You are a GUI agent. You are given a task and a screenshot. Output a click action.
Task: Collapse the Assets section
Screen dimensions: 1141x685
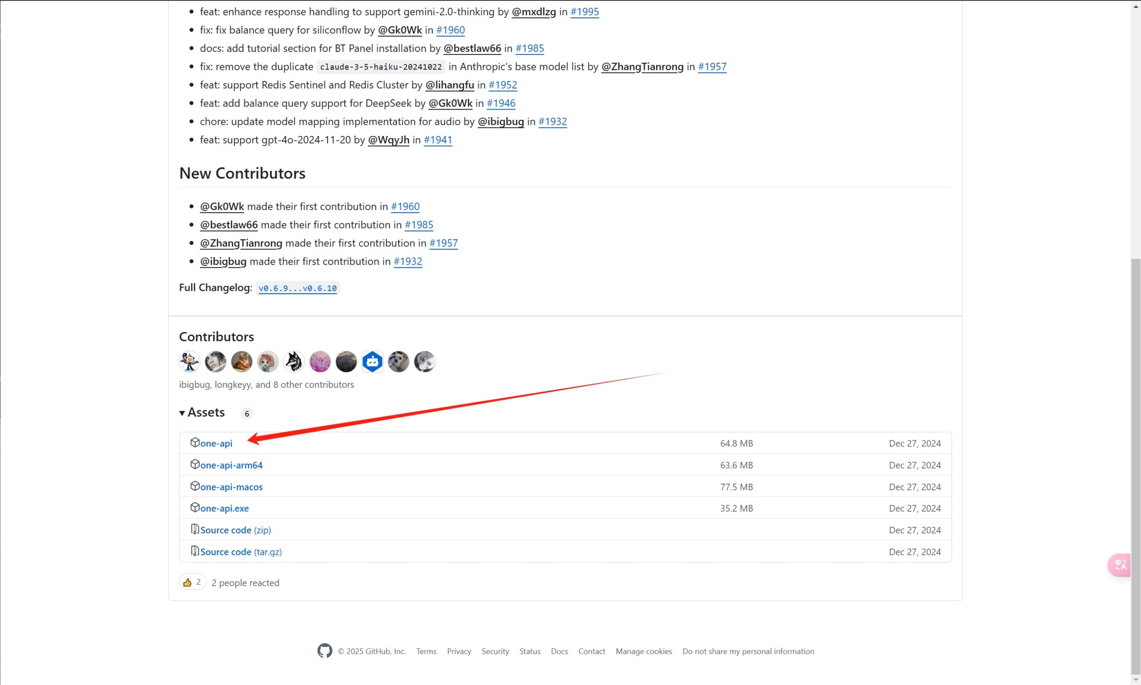[202, 412]
